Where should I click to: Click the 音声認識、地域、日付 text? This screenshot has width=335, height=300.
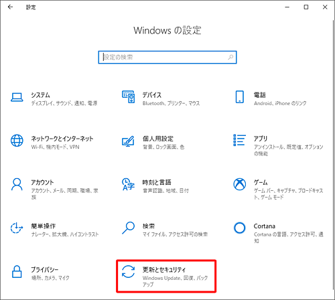coord(165,191)
